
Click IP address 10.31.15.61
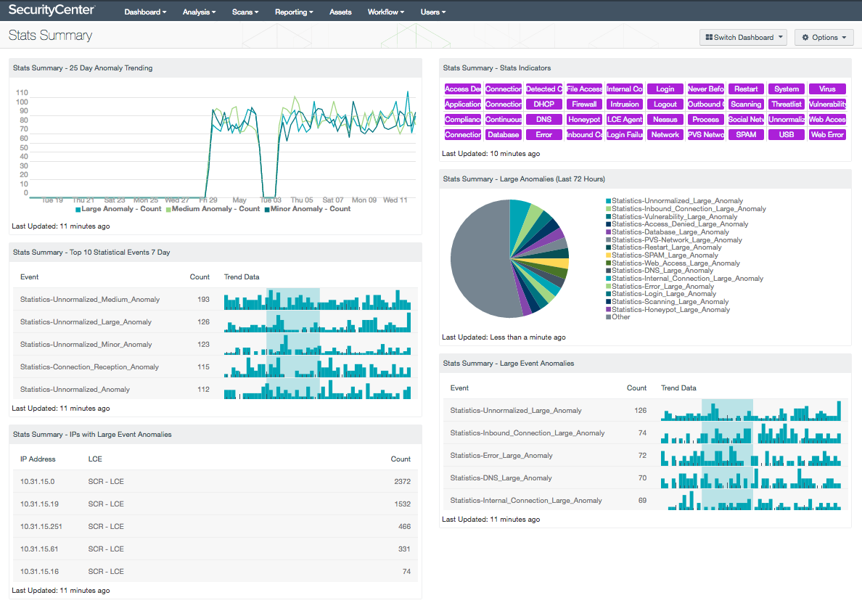(39, 549)
